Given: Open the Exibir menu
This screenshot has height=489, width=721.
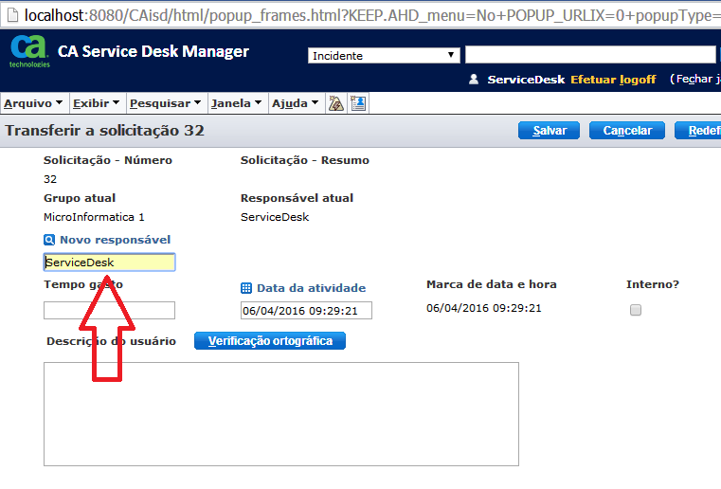Looking at the screenshot, I should (x=96, y=103).
